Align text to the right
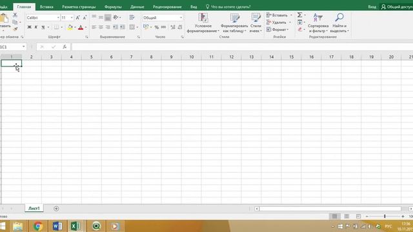The width and height of the screenshot is (413, 232). [108, 27]
